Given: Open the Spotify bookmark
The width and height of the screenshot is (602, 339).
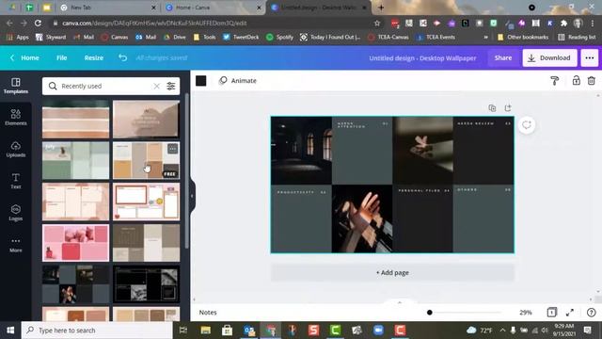Looking at the screenshot, I should point(280,37).
